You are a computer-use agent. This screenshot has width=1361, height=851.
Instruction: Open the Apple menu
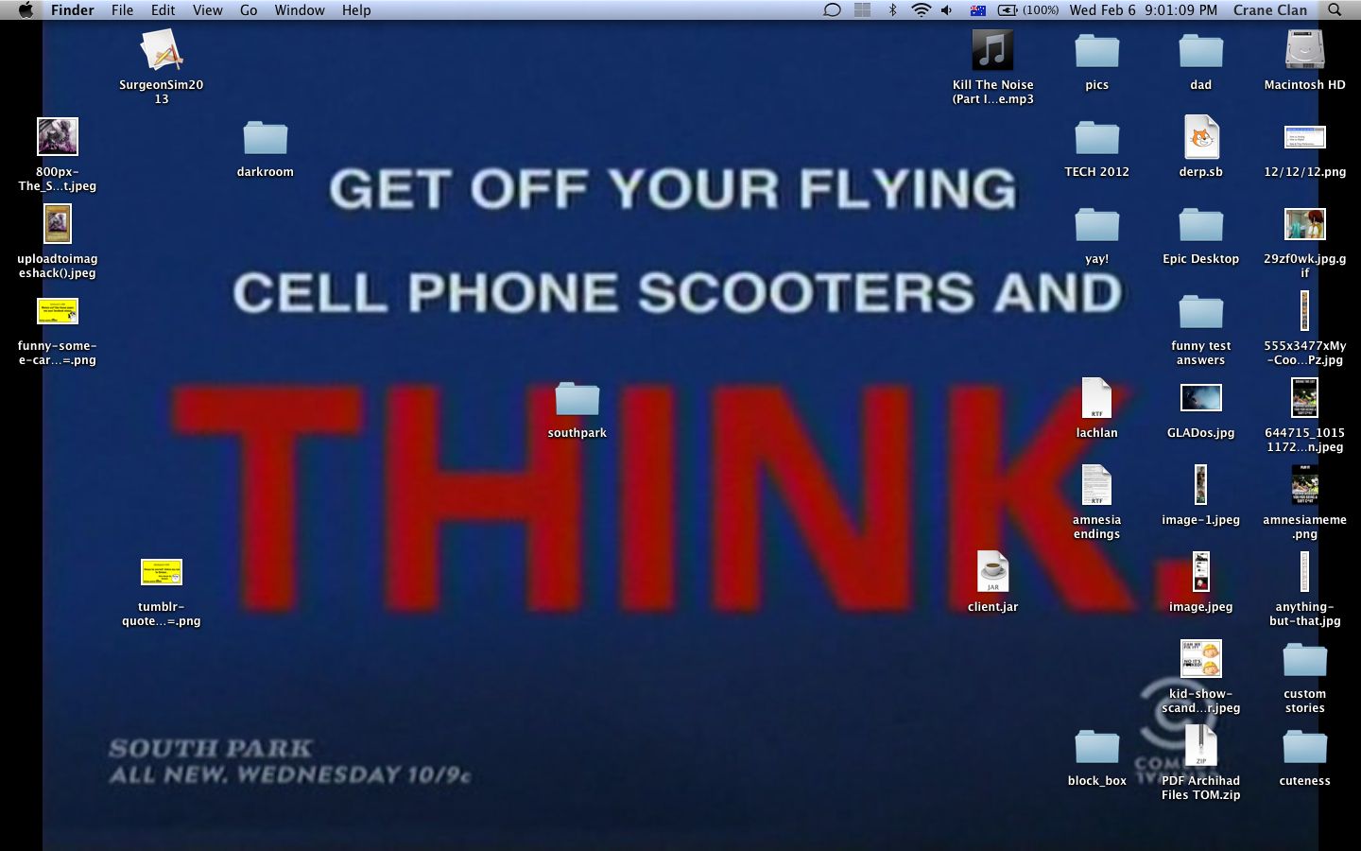26,10
